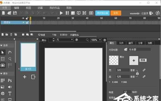Click the checkered stage background swatch
The height and width of the screenshot is (101, 161).
tap(114, 60)
